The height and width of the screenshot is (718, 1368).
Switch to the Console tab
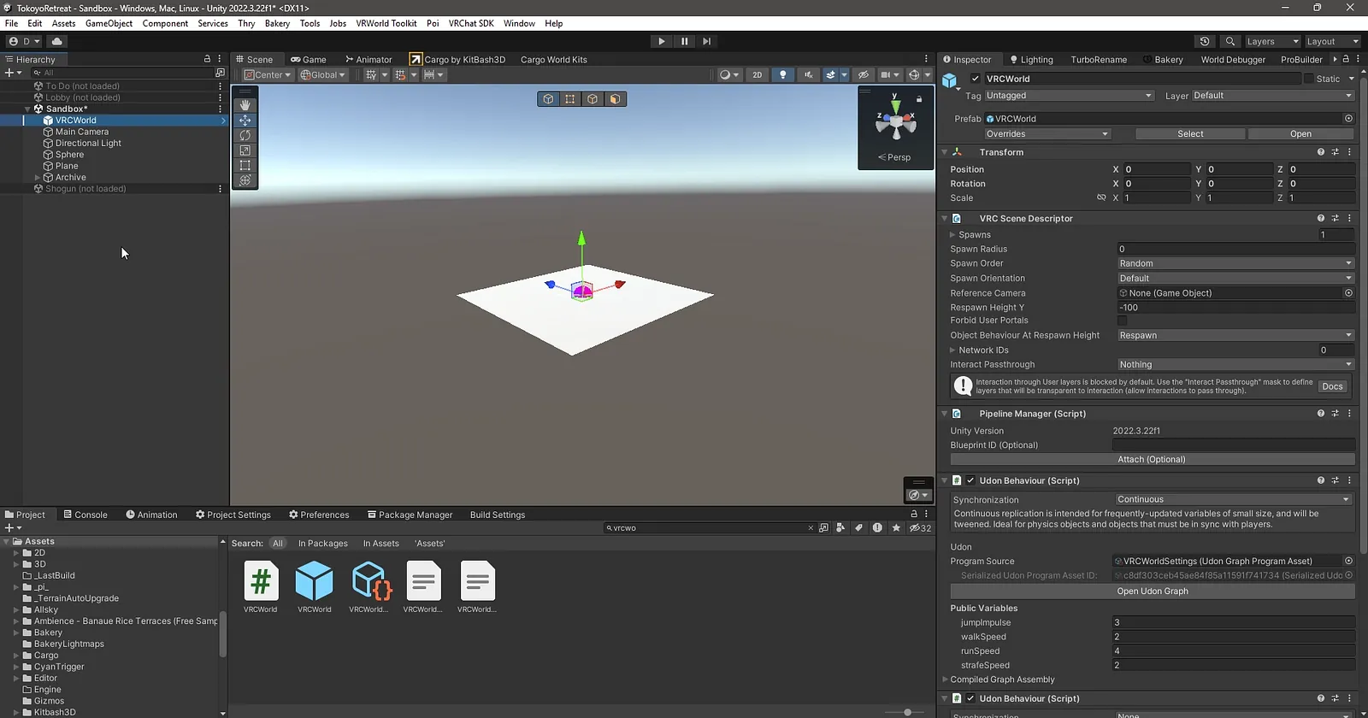tap(85, 515)
